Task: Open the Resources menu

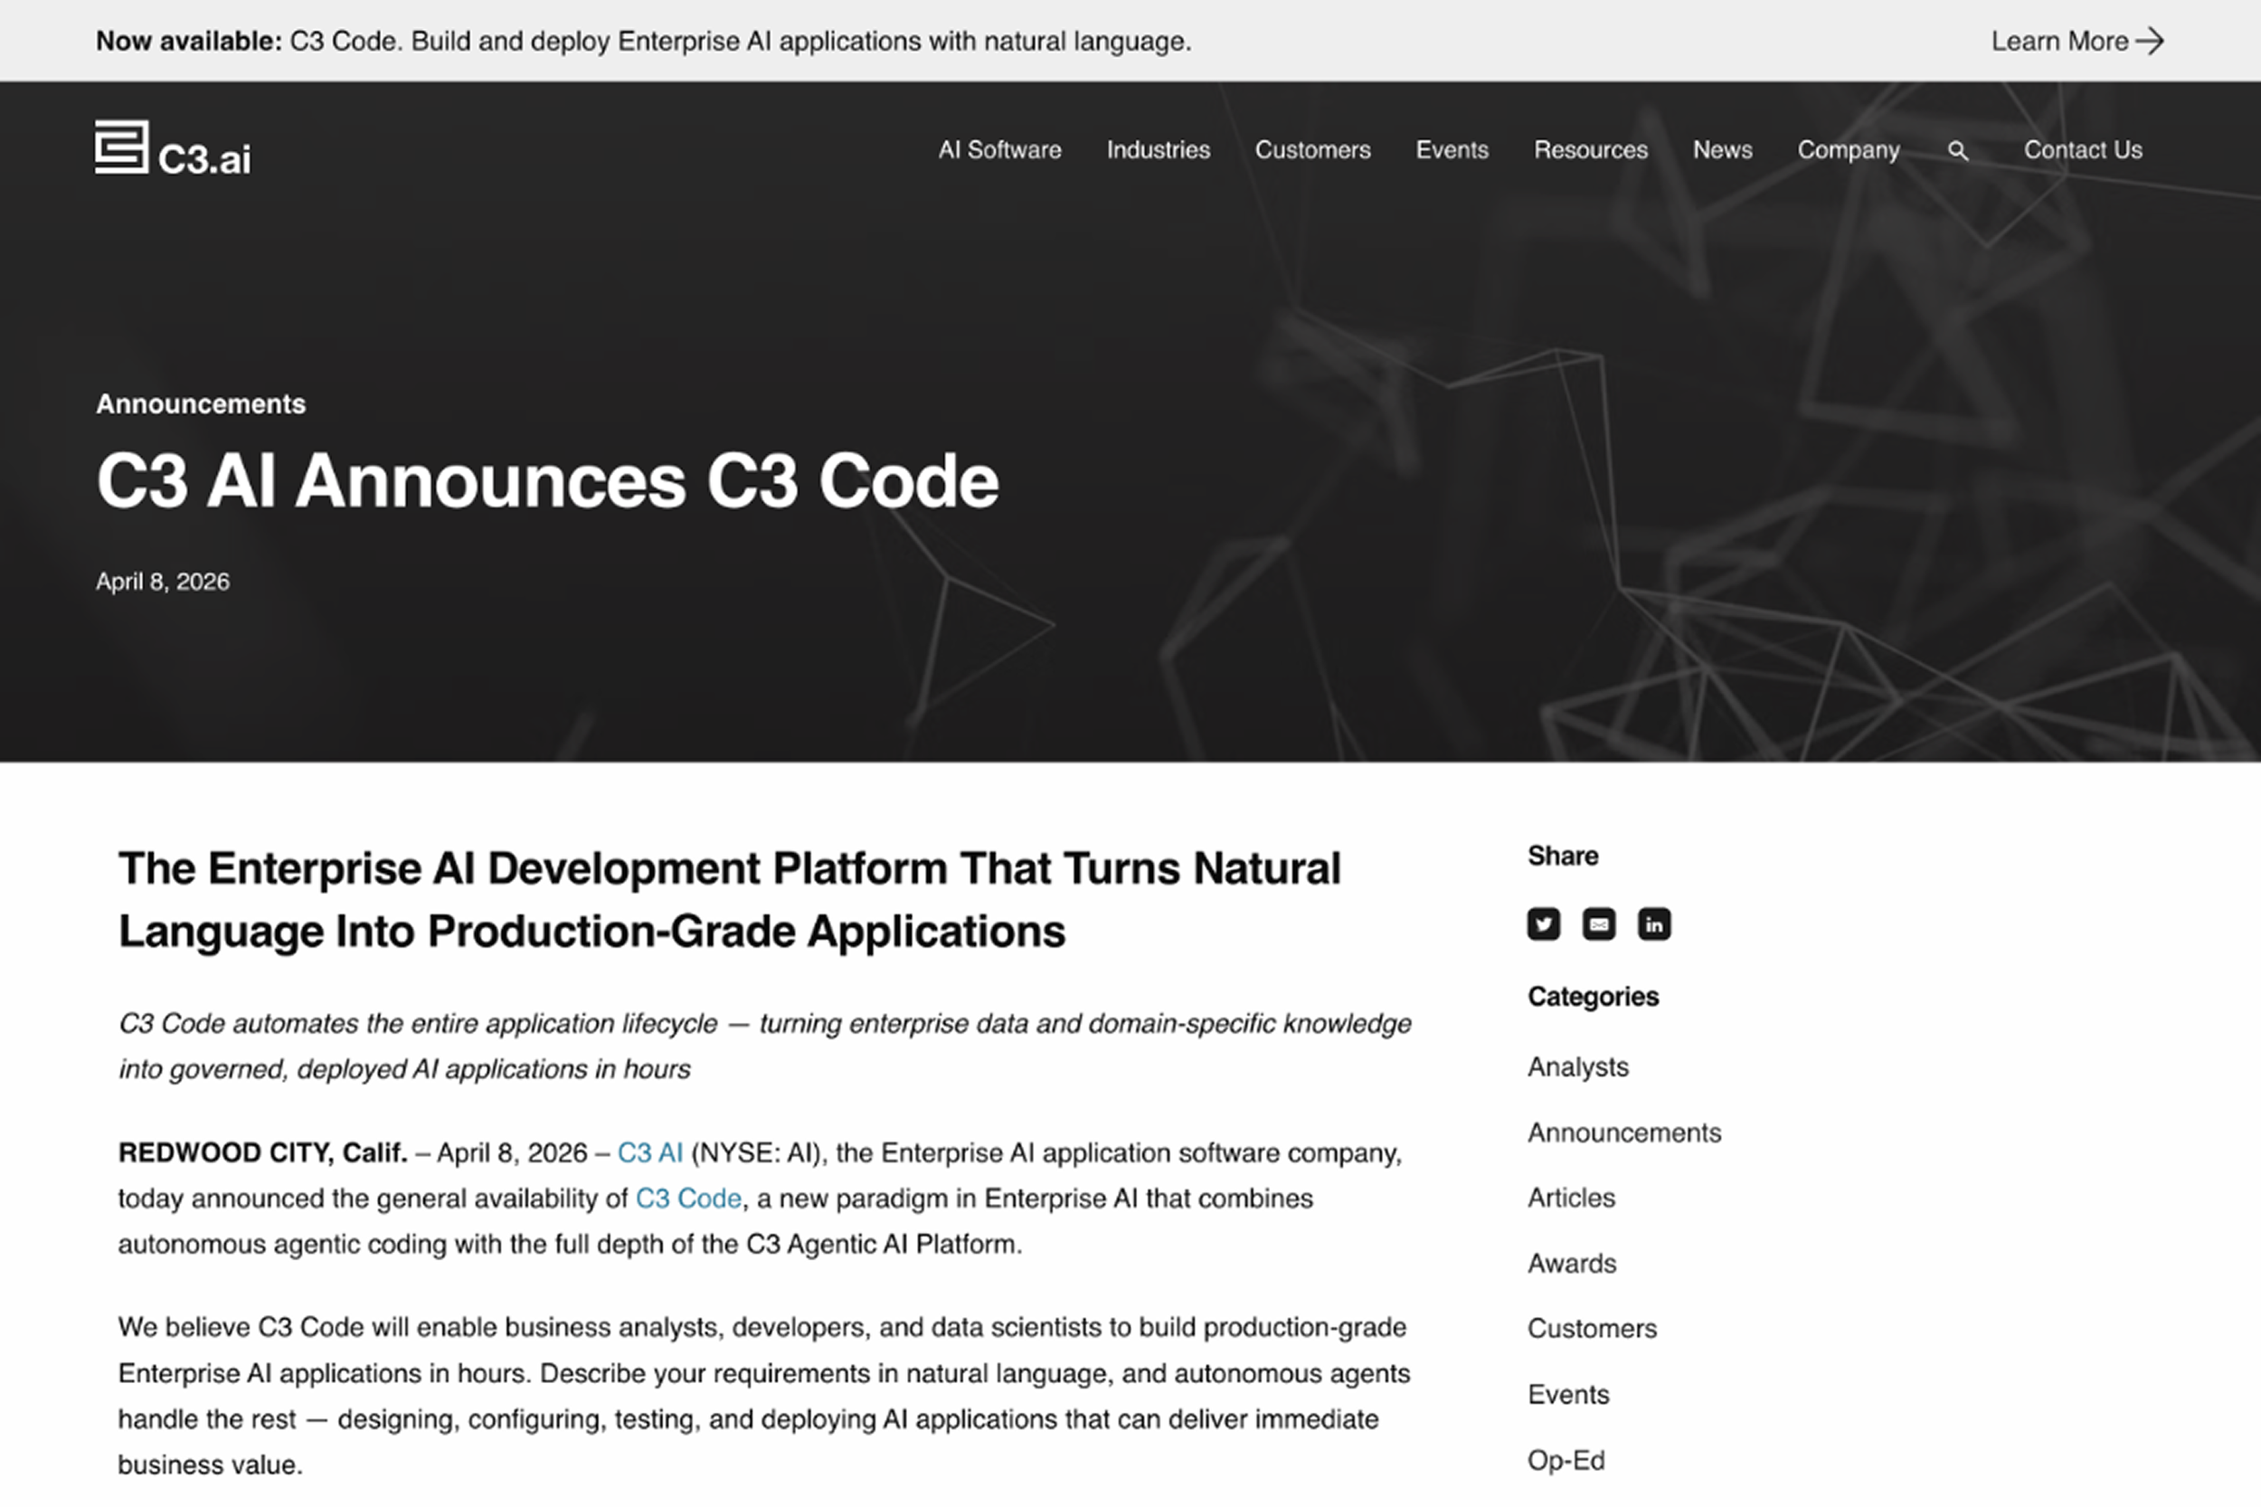Action: 1590,150
